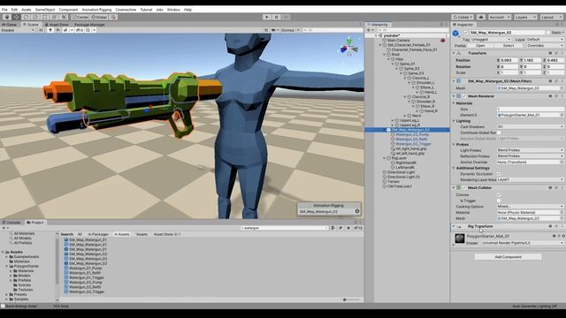Expand the Hand_L node

point(417,92)
